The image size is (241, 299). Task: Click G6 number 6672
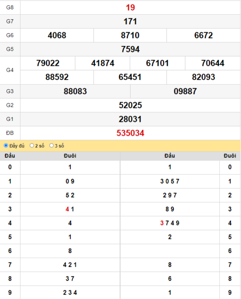(203, 35)
